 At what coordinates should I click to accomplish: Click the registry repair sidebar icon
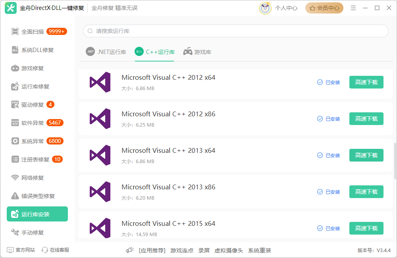coord(15,160)
